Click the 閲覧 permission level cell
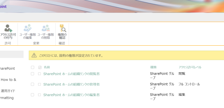The width and height of the screenshot is (224, 108). click(x=182, y=74)
